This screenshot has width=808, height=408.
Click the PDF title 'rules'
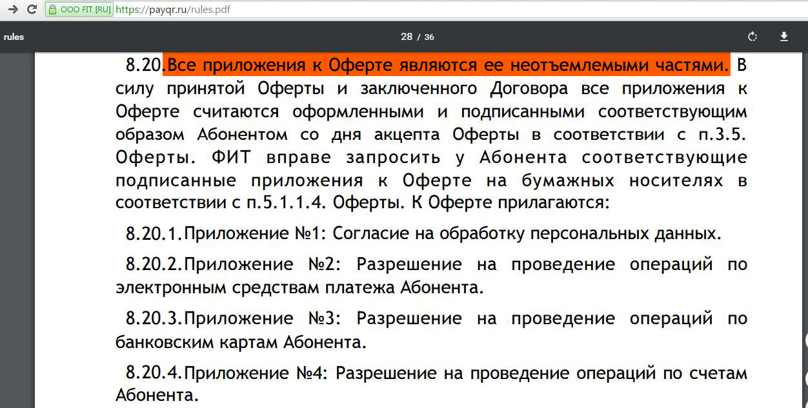click(14, 37)
